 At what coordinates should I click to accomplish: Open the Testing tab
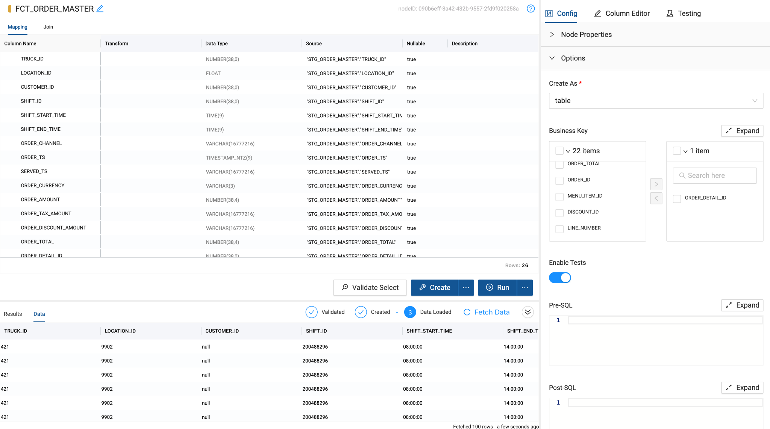coord(684,14)
